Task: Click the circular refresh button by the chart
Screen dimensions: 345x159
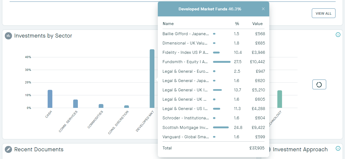Action: (319, 84)
